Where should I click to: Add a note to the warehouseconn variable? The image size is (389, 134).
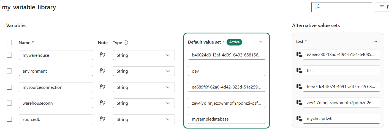click(x=103, y=103)
